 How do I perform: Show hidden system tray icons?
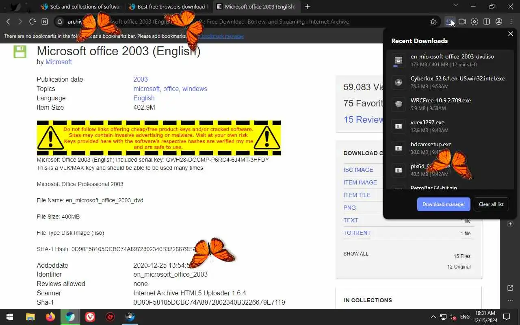[x=433, y=317]
